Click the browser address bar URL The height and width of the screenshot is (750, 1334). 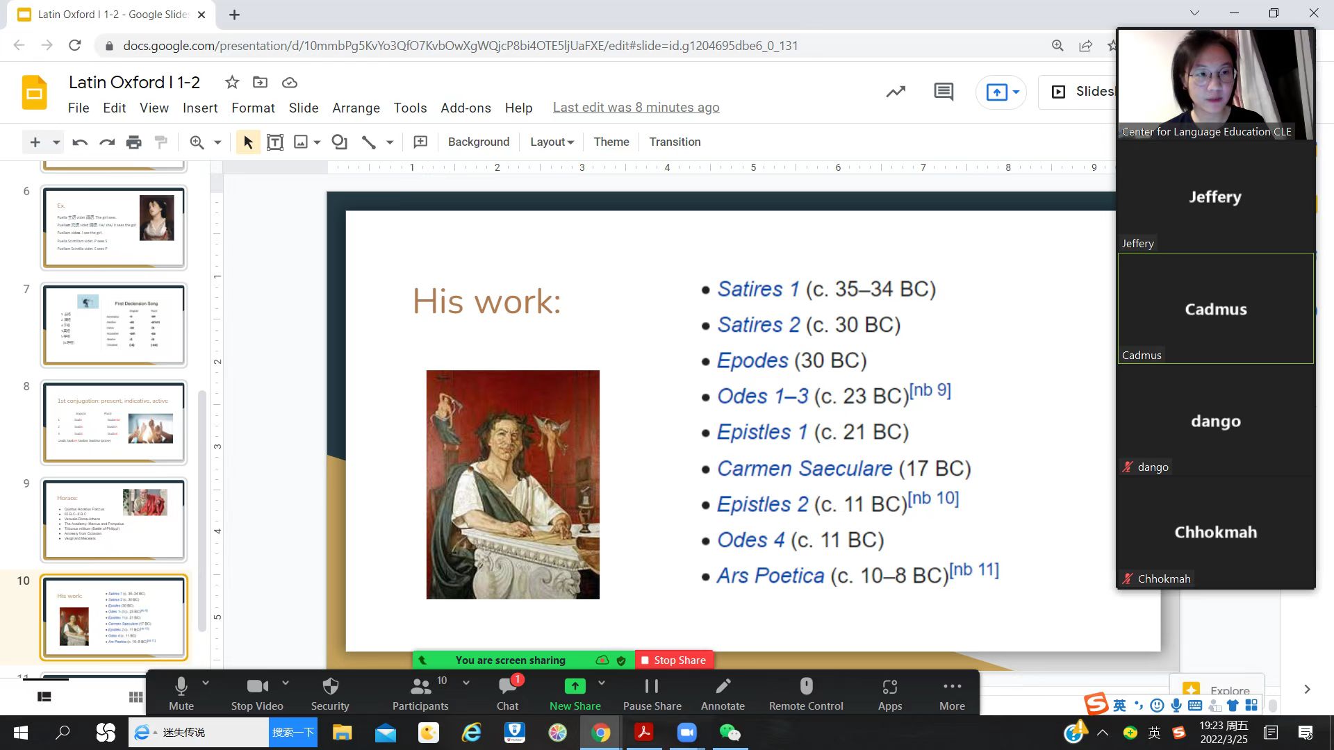tap(460, 46)
